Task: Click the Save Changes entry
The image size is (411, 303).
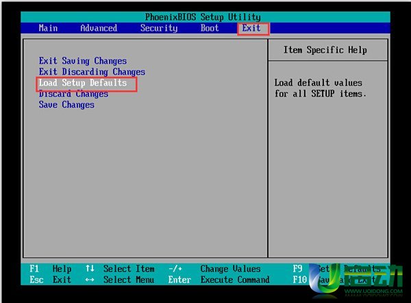Action: [66, 105]
